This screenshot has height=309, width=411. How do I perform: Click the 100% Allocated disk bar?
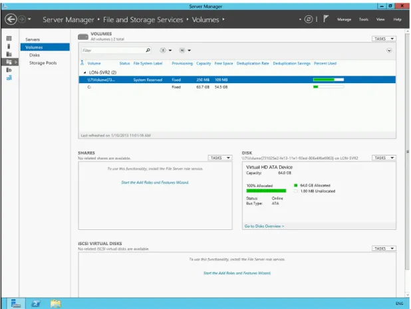tap(266, 191)
